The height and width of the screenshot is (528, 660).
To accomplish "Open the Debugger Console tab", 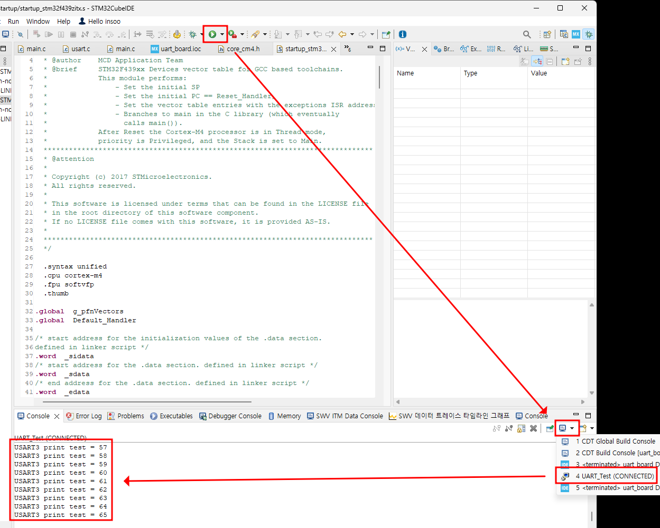I will [230, 416].
